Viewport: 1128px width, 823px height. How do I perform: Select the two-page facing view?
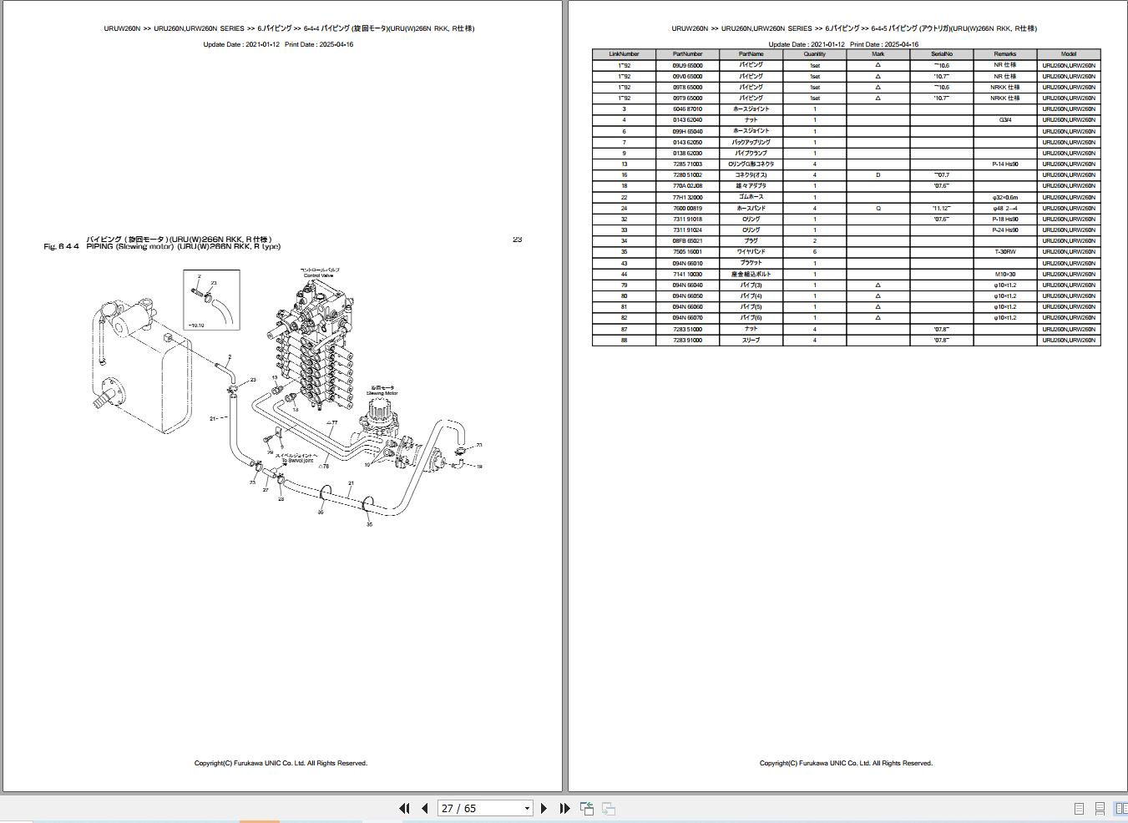point(1120,809)
